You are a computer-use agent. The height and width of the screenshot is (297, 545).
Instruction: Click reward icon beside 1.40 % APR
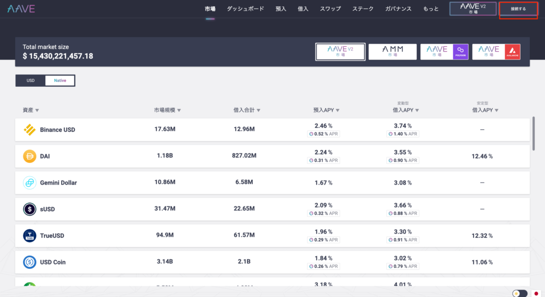(390, 134)
